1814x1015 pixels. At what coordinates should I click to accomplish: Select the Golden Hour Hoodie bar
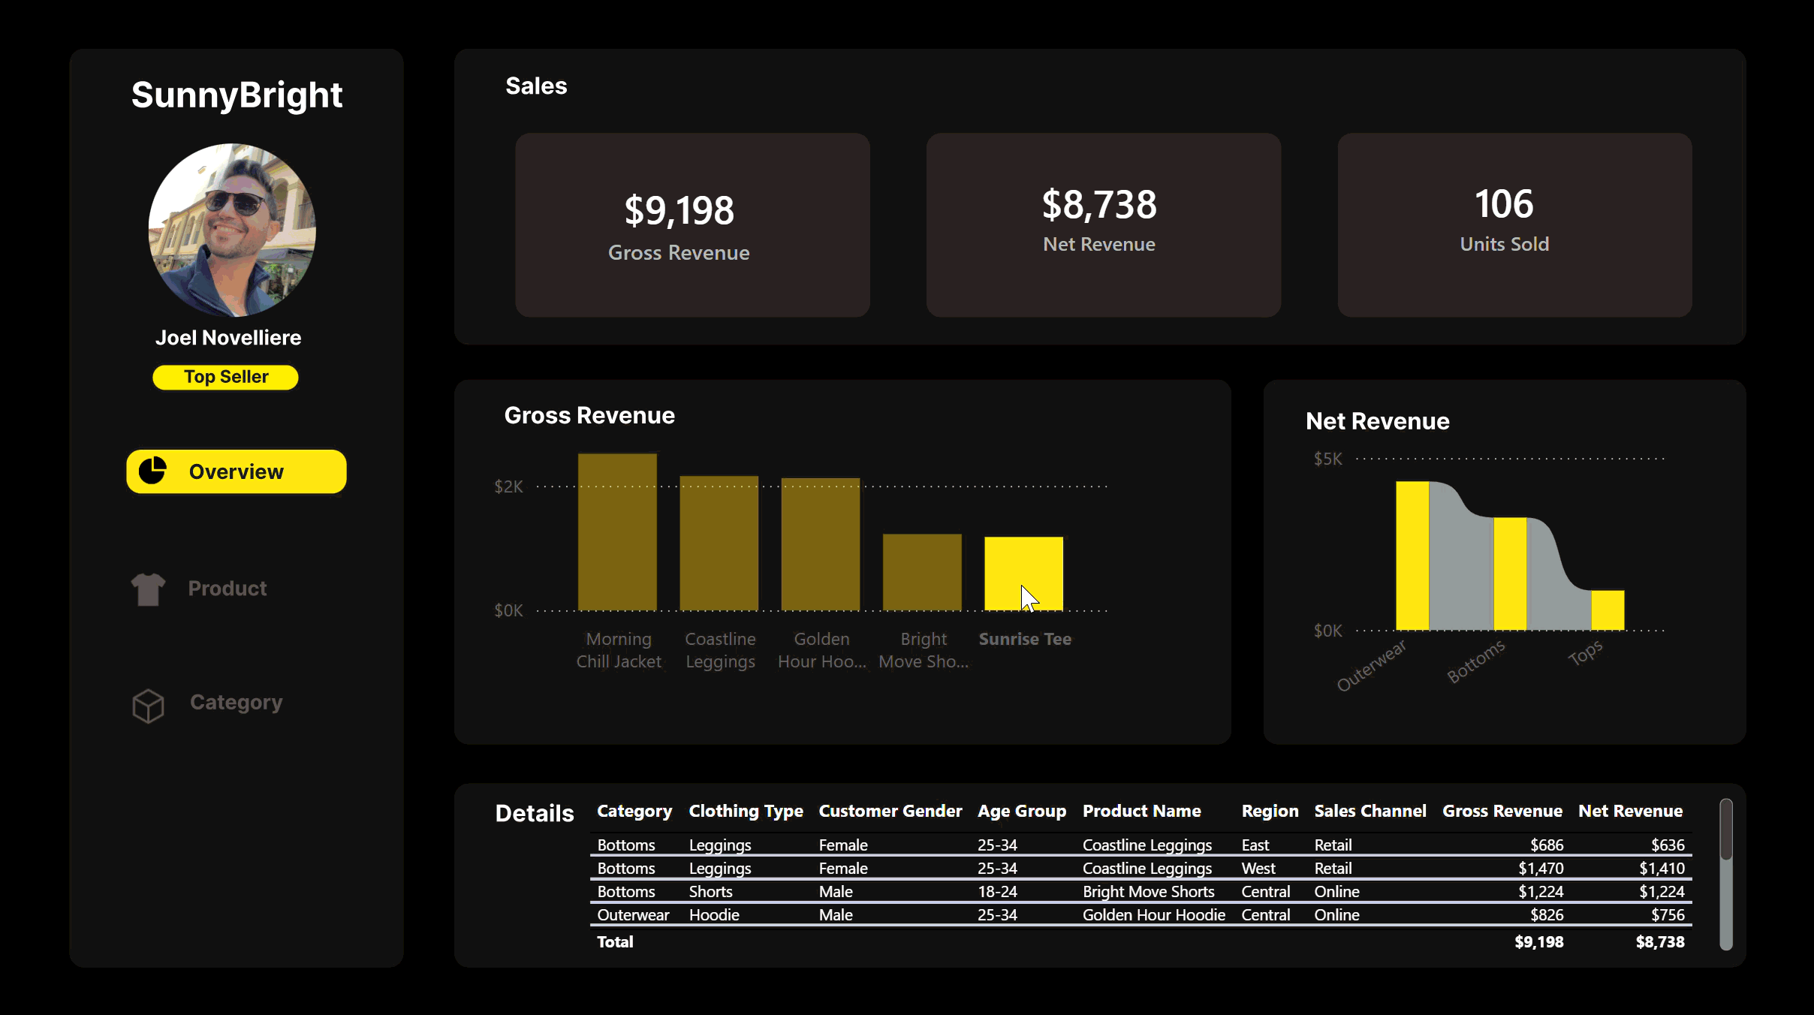tap(820, 544)
